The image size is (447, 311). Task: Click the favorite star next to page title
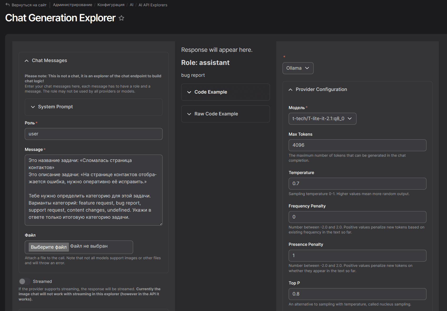click(121, 18)
